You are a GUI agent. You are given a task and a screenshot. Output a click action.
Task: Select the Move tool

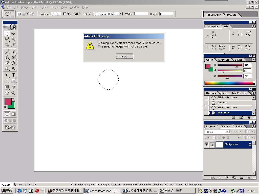pos(13,34)
